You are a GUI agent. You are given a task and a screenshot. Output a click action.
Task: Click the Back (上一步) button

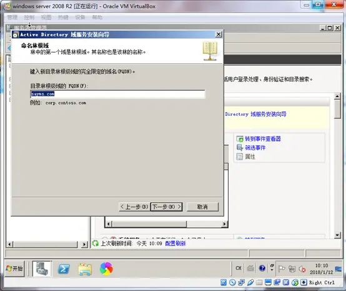pyautogui.click(x=134, y=207)
